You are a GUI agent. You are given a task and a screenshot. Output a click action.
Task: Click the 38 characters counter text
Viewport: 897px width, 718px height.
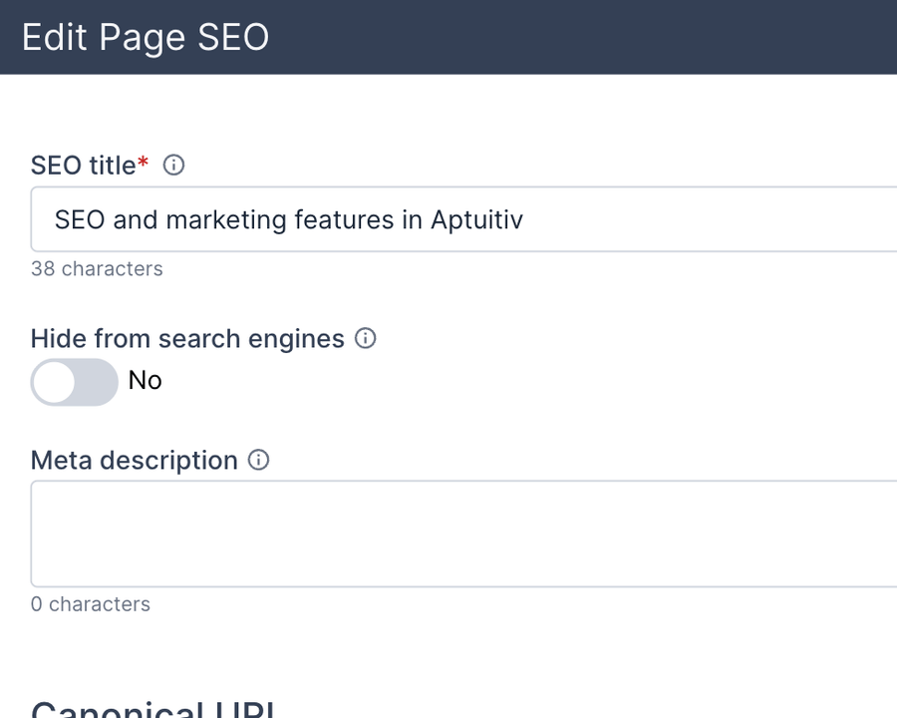pos(97,268)
